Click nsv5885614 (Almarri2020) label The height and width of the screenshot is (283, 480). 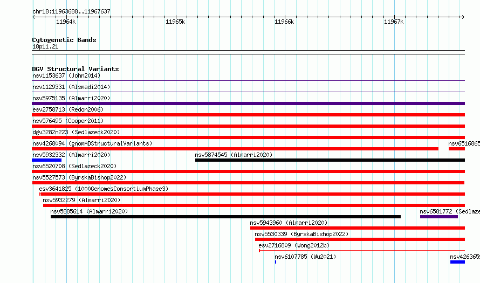[89, 211]
